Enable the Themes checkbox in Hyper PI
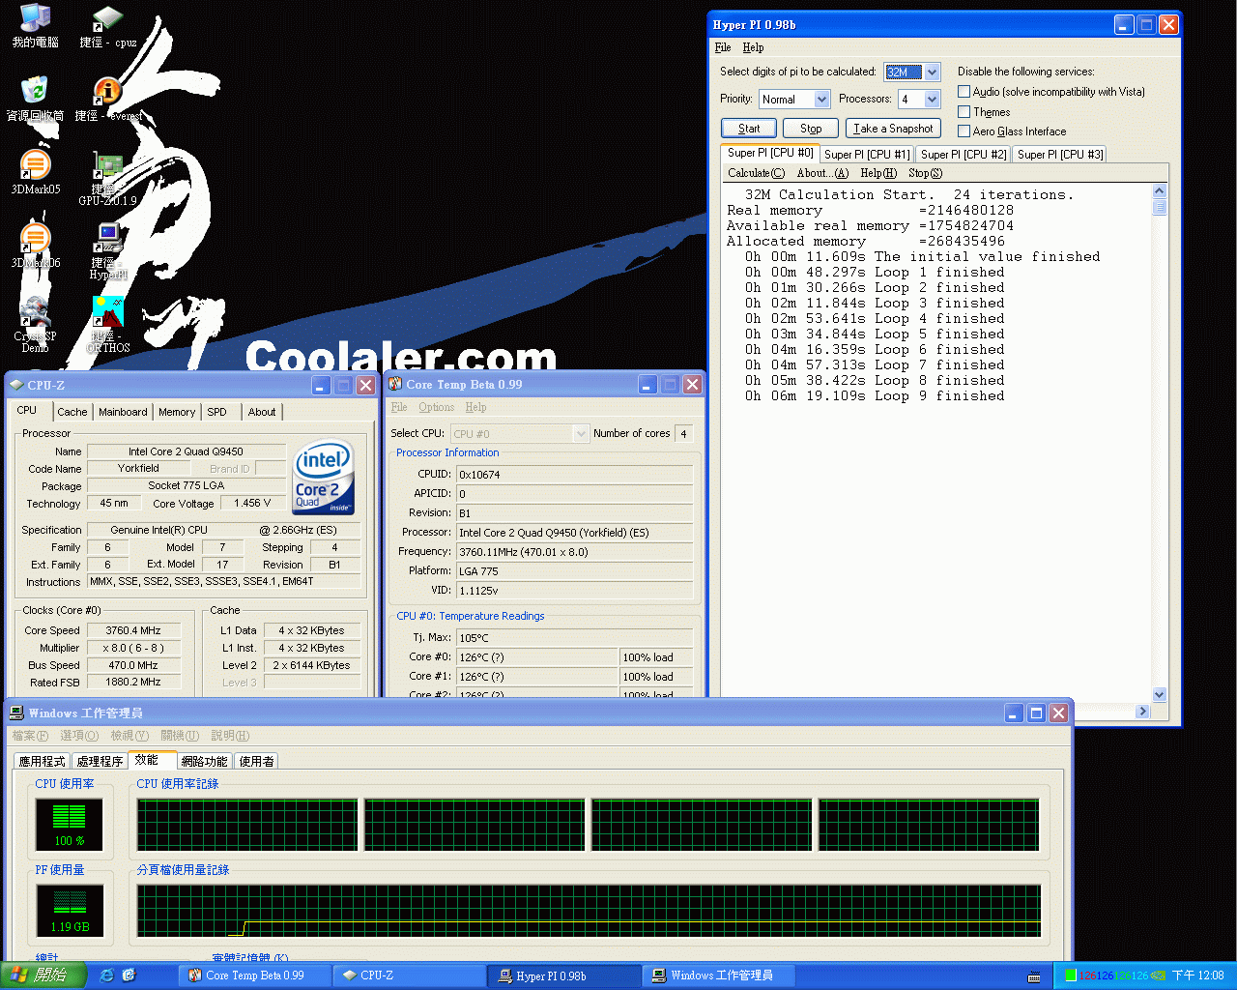Image resolution: width=1237 pixels, height=990 pixels. tap(964, 112)
